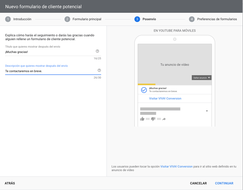Click step 3 circle for Posenvío
The width and height of the screenshot is (243, 190).
point(137,19)
